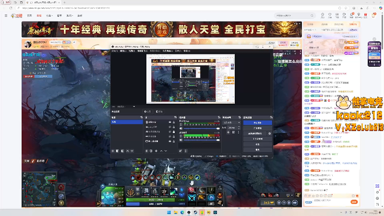Click the source Properties button above docks
This screenshot has height=216, width=384.
pos(148,111)
